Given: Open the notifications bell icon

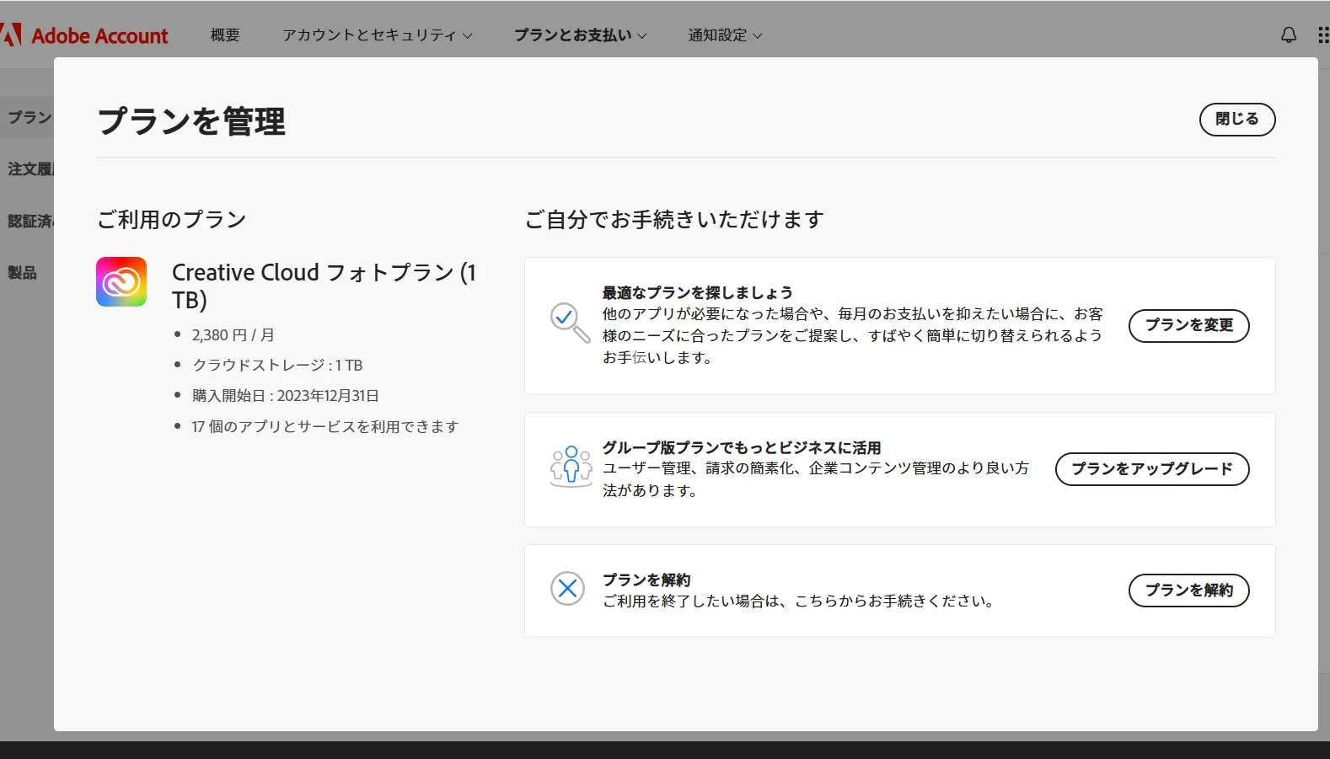Looking at the screenshot, I should coord(1289,35).
